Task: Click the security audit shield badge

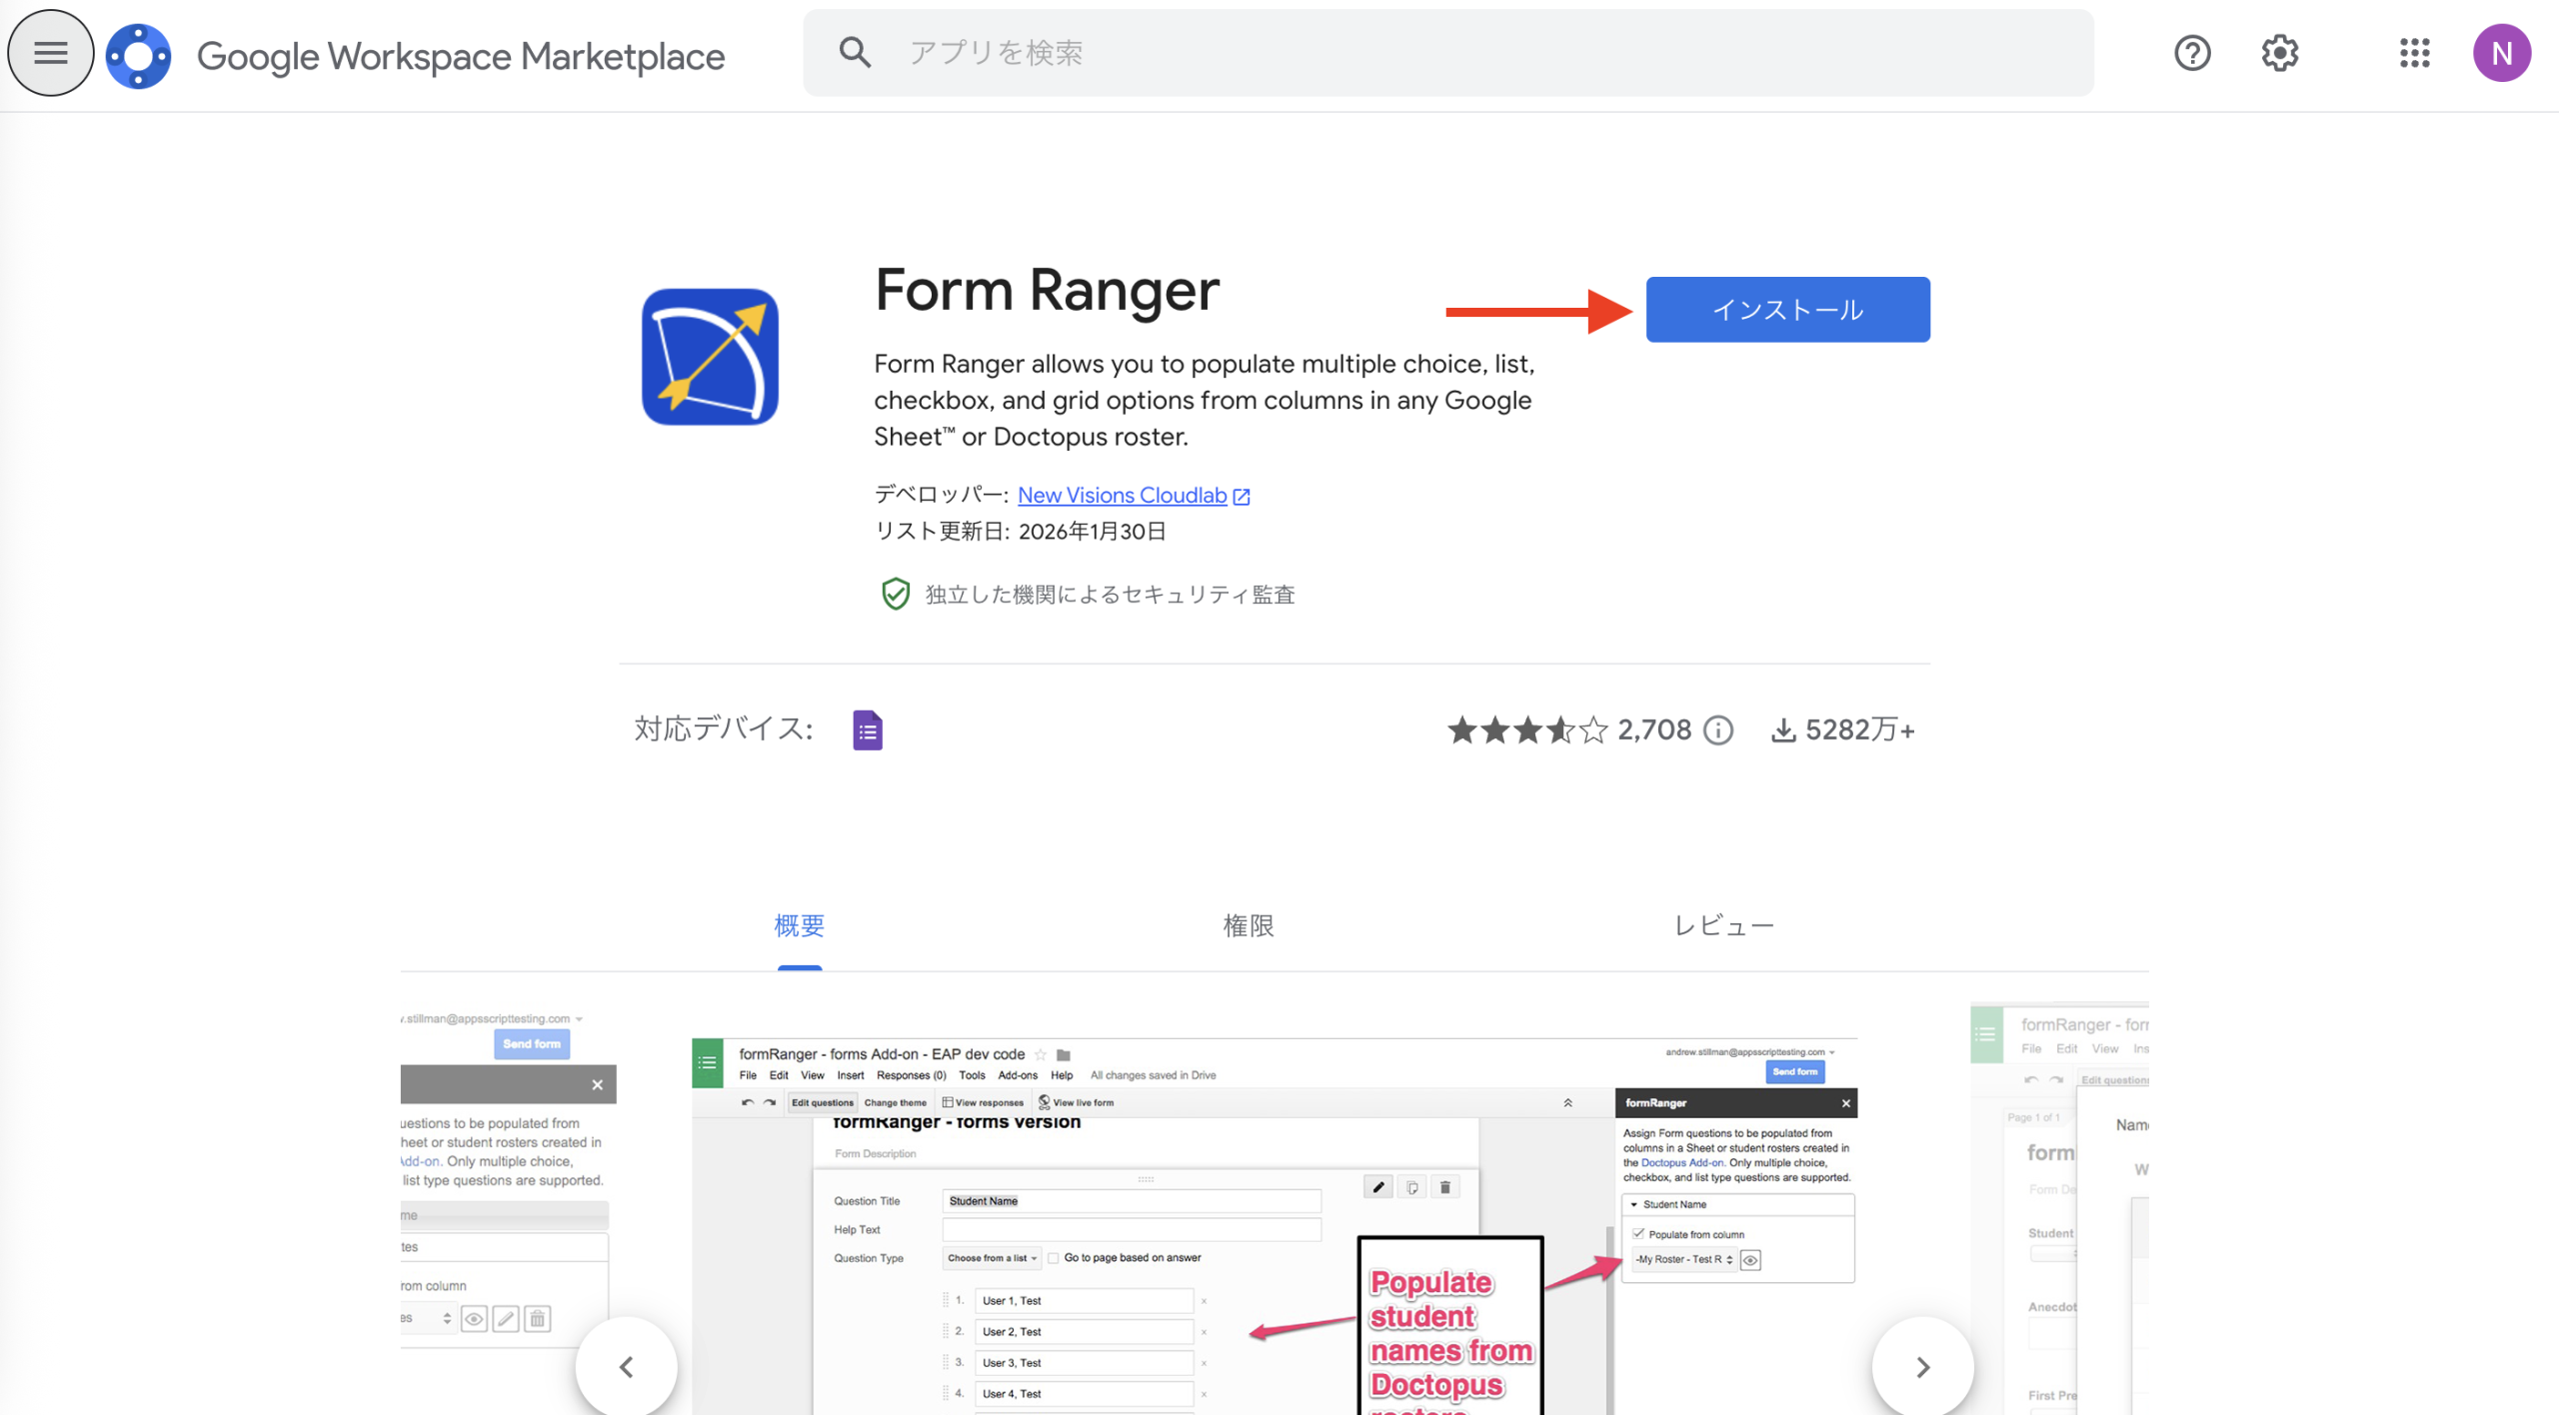Action: pyautogui.click(x=897, y=594)
